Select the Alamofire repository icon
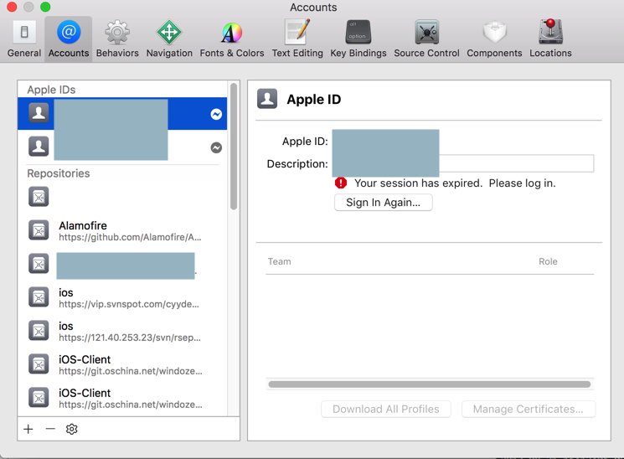The image size is (624, 459). pos(39,230)
